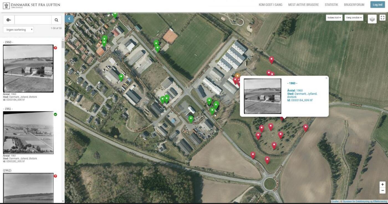Click red question status on 1960 photo
The image size is (388, 204).
coord(55,48)
